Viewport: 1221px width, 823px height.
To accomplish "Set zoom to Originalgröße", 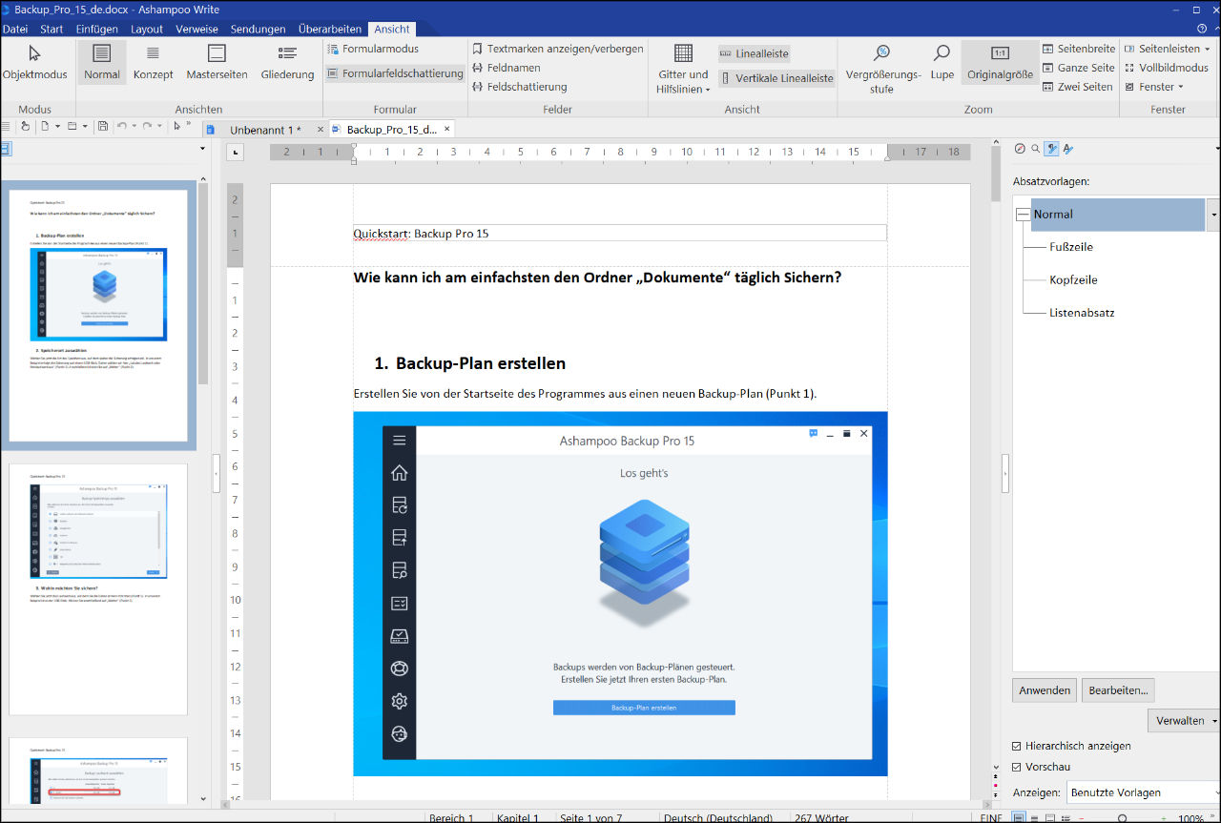I will coord(1000,63).
